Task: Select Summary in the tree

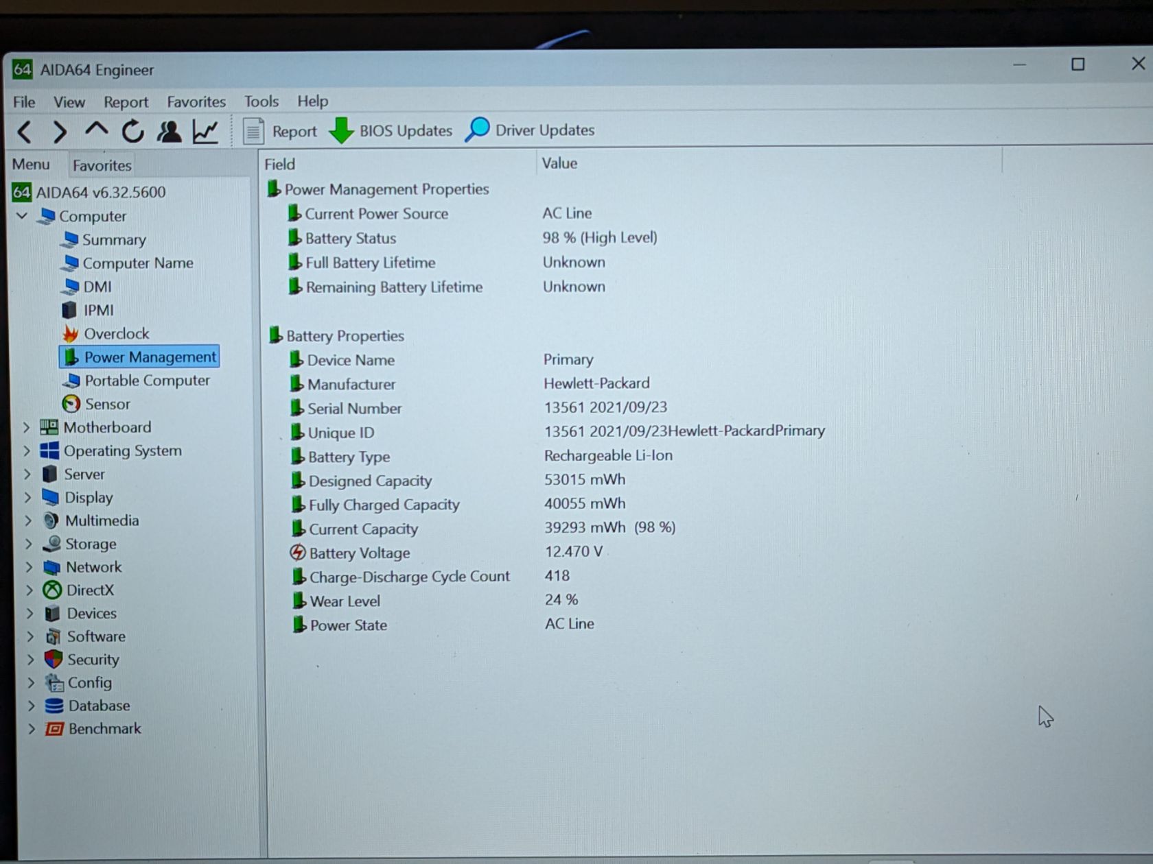Action: coord(104,240)
